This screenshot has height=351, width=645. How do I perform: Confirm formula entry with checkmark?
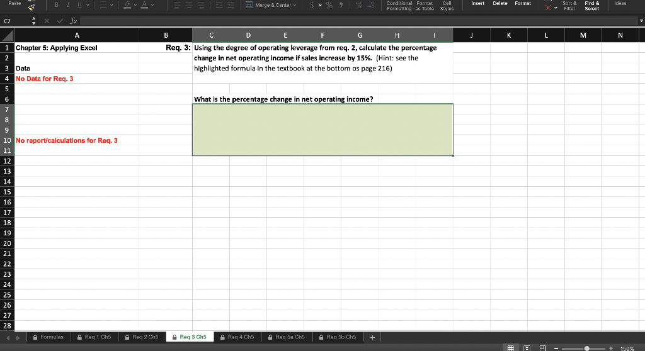tap(60, 21)
